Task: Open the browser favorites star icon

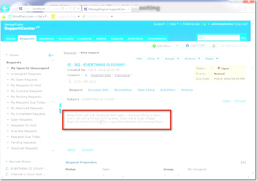Action: (x=246, y=9)
